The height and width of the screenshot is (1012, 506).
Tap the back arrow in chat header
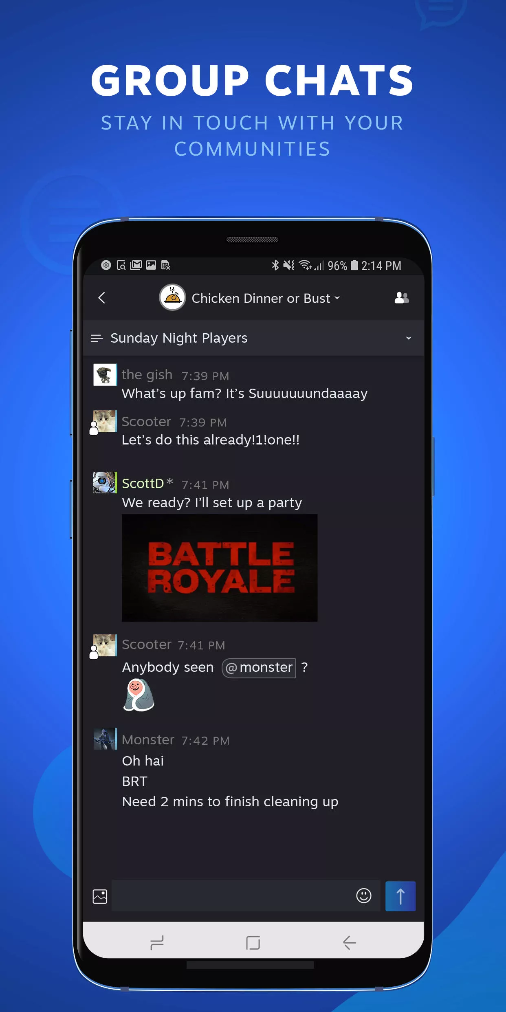click(102, 298)
